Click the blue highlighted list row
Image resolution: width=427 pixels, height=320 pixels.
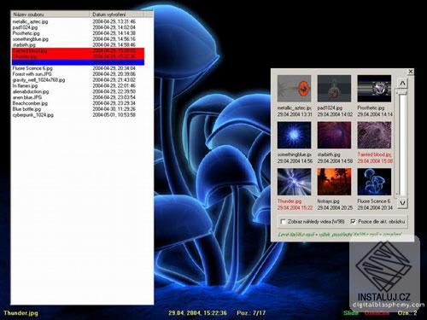(x=78, y=62)
